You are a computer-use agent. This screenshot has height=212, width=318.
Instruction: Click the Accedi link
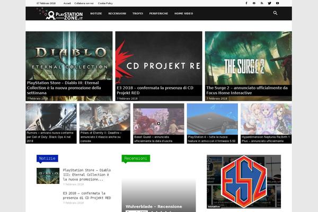click(x=67, y=3)
